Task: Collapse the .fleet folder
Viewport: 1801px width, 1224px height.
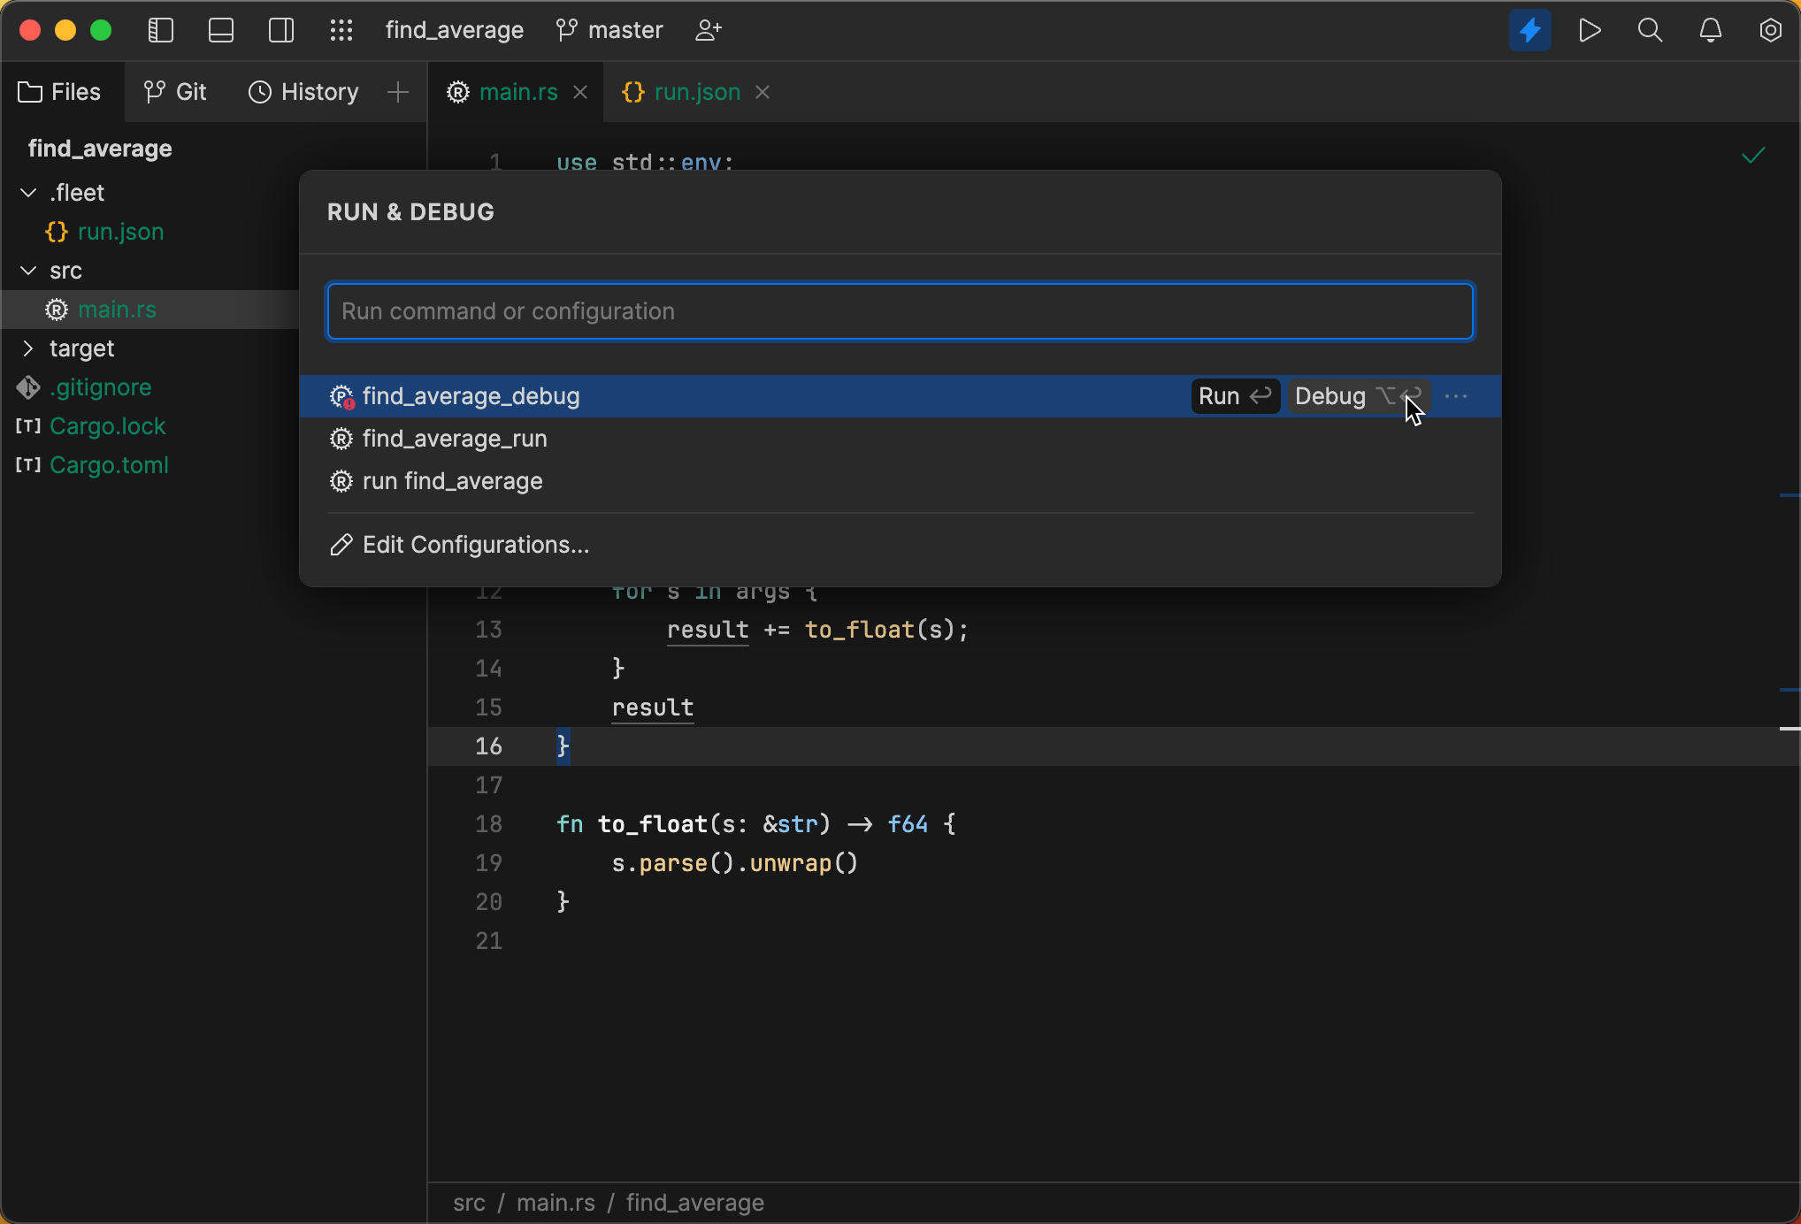Action: point(28,192)
